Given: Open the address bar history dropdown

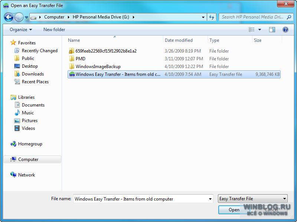Looking at the screenshot, I should pos(203,17).
